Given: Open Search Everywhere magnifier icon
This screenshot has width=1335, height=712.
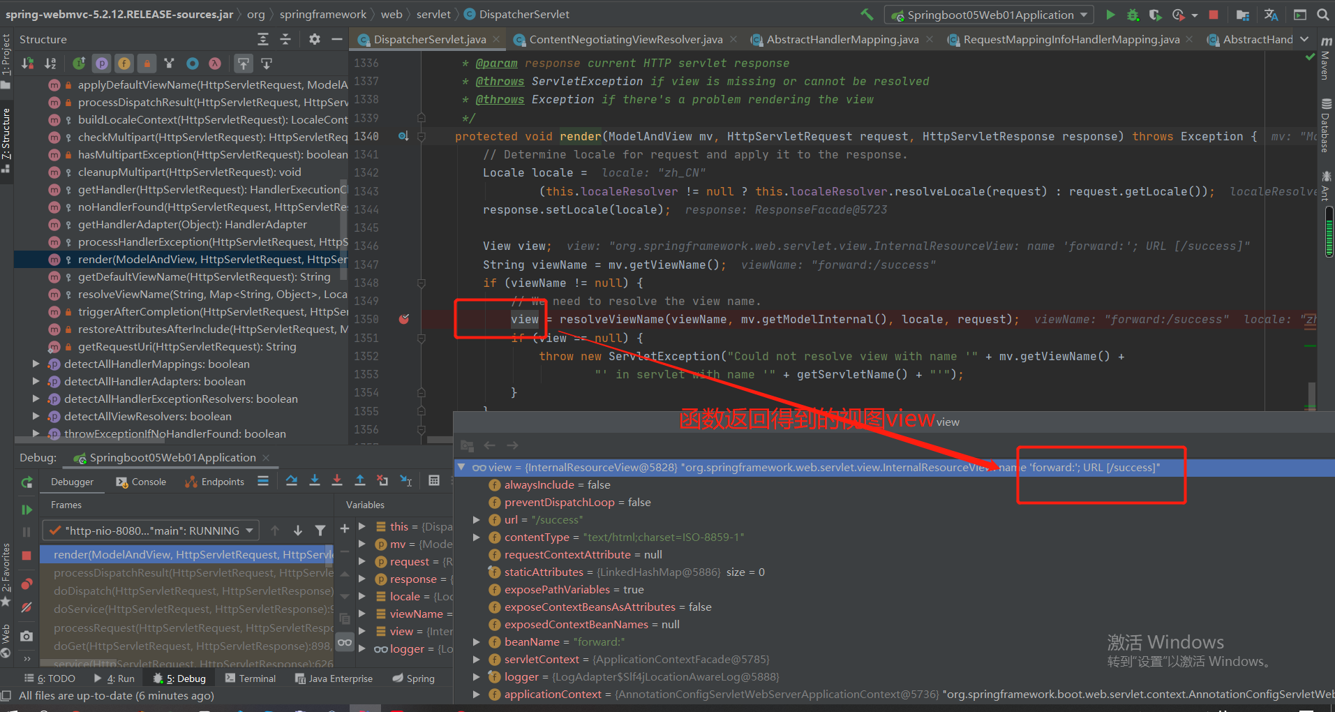Looking at the screenshot, I should point(1322,15).
